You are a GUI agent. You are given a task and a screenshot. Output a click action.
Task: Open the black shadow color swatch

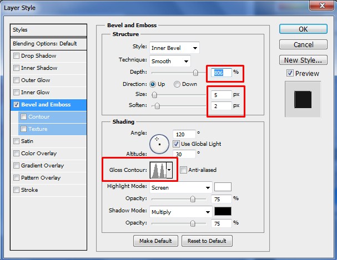223,211
